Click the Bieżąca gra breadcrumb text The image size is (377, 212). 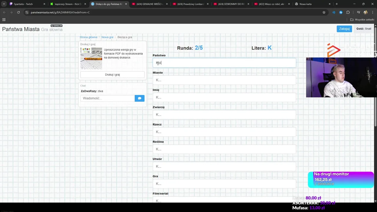tap(125, 37)
